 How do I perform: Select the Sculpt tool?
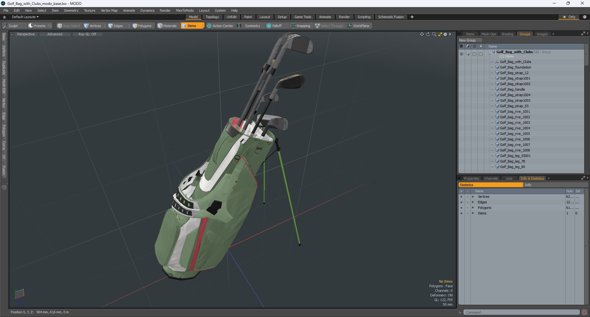point(11,26)
